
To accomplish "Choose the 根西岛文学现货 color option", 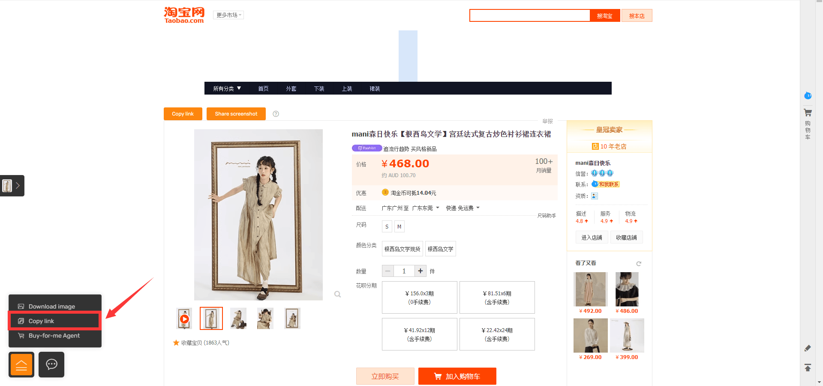I will point(402,249).
